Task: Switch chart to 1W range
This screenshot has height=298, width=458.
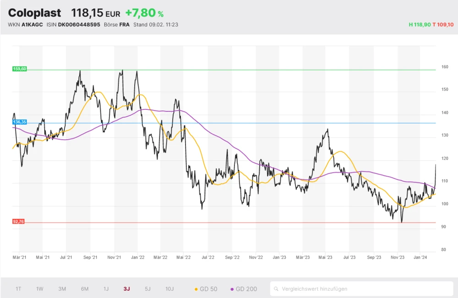Action: pos(40,289)
